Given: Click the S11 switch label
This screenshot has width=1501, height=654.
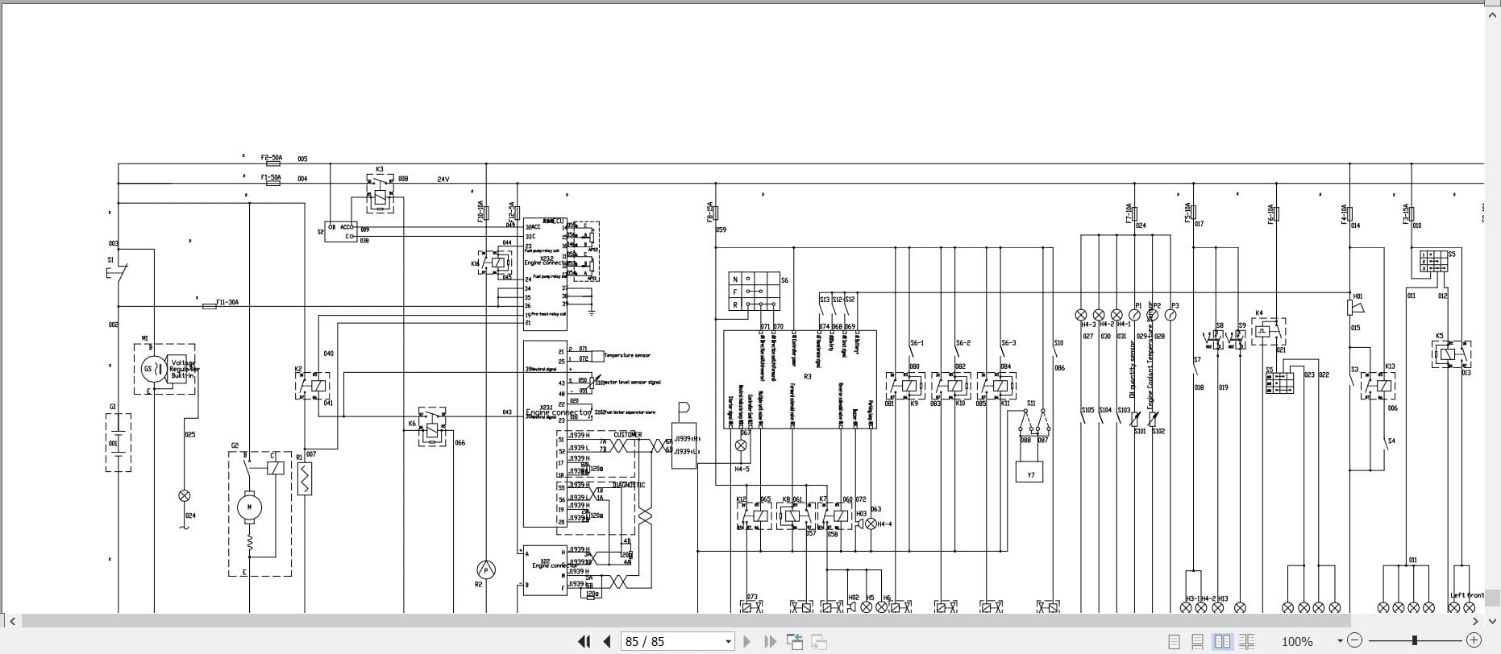Looking at the screenshot, I should [1031, 404].
